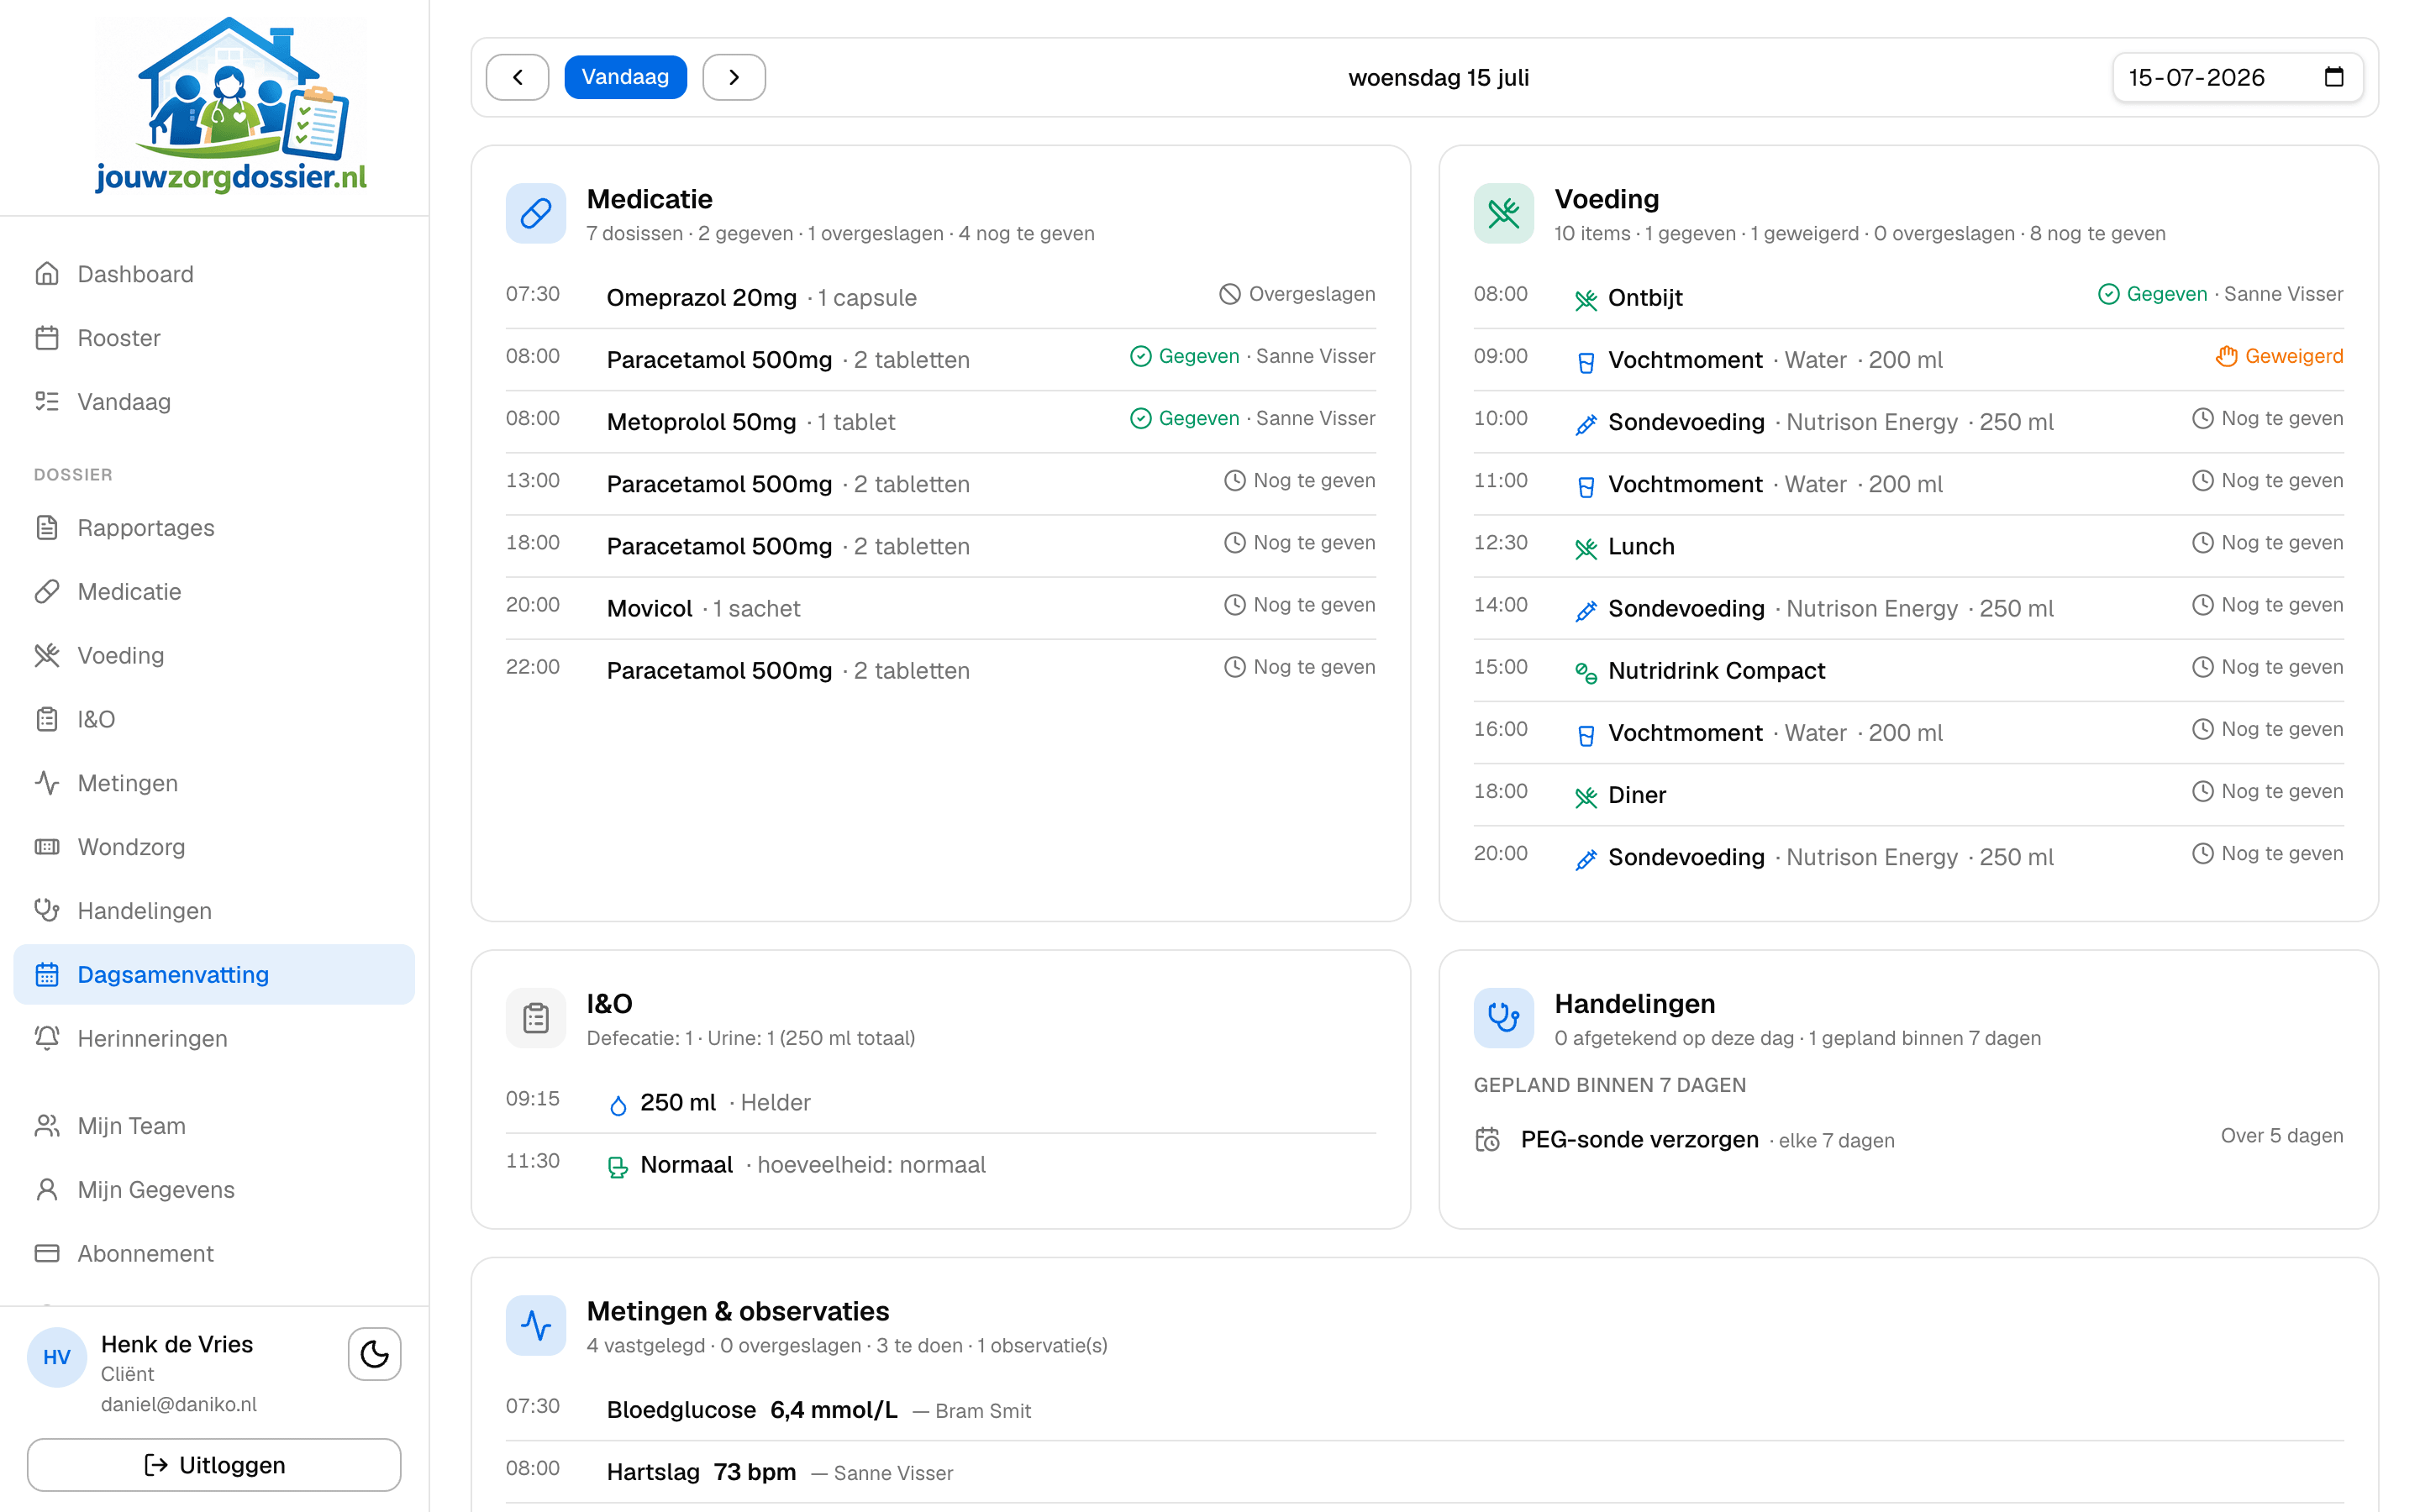Screen dimensions: 2420x1512
Task: Click the Vandaag button in date bar
Action: coord(625,77)
